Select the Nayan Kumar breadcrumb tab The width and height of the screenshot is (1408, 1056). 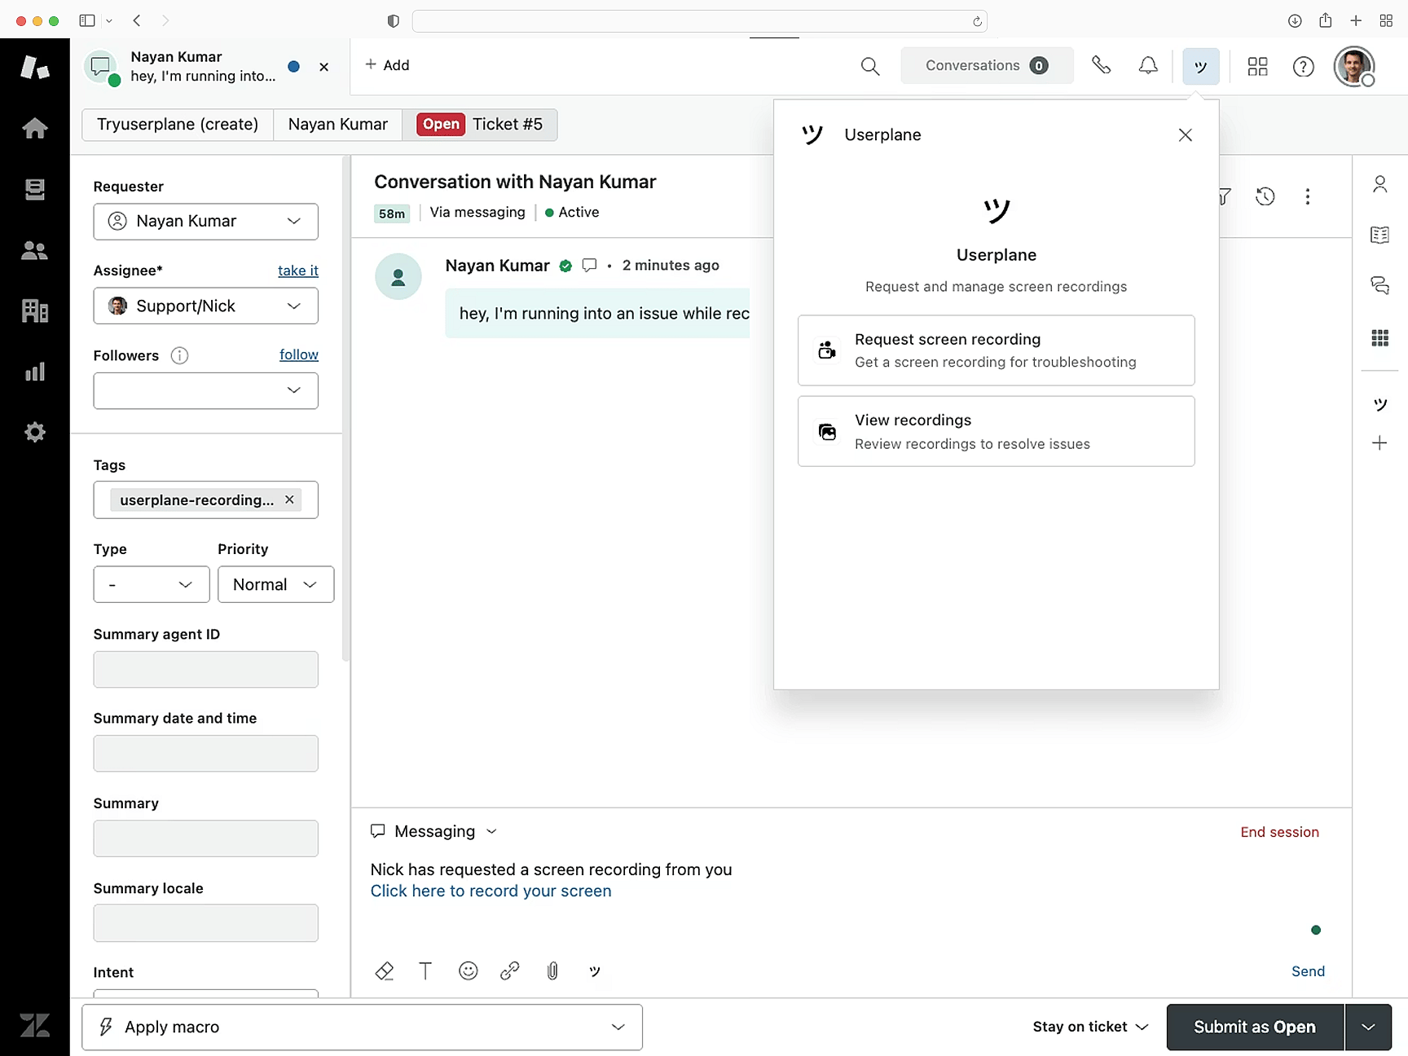pyautogui.click(x=337, y=124)
